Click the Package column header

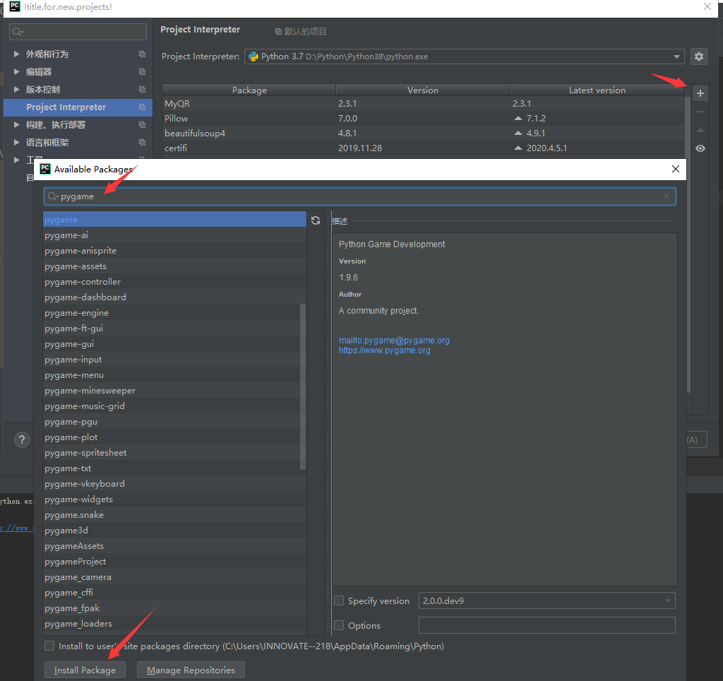point(249,90)
